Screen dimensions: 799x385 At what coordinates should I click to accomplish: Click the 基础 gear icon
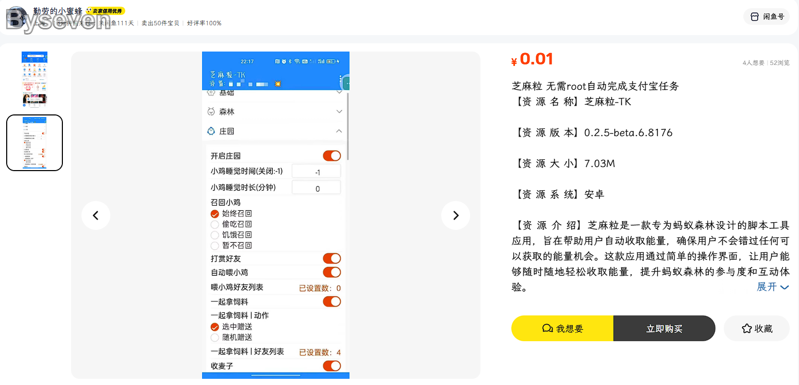click(x=211, y=93)
